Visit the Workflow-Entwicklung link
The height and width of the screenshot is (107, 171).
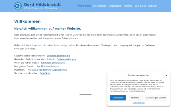coord(53,63)
